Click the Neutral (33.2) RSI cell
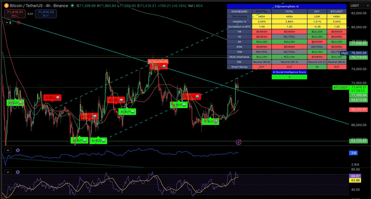The height and width of the screenshot is (199, 371). tap(317, 62)
